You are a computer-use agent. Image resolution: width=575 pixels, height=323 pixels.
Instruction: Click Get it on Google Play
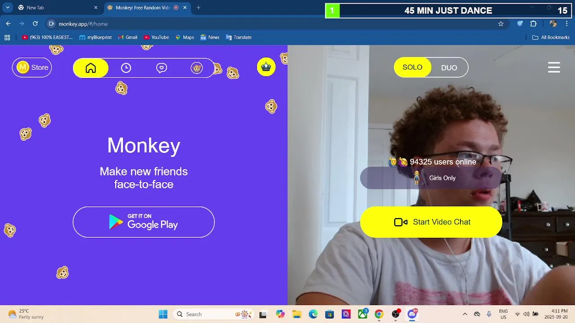(x=144, y=222)
